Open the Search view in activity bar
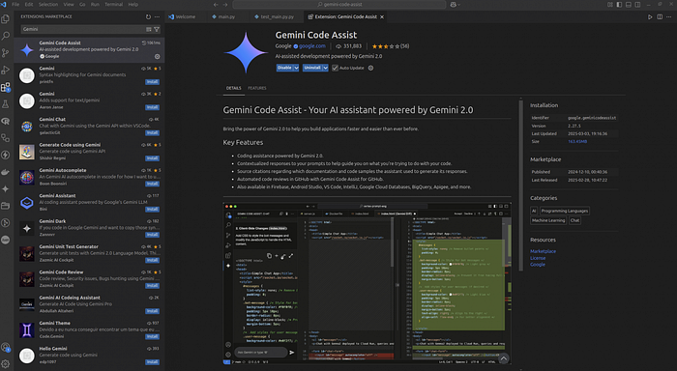677x371 pixels. point(6,36)
